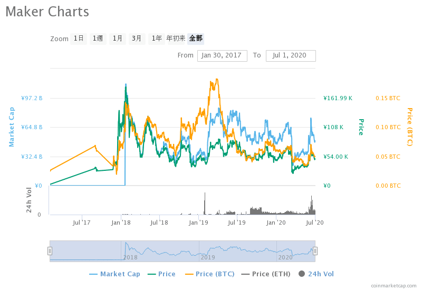Image resolution: width=422 pixels, height=290 pixels.
Task: Click the coinmarketcap.com credit link
Action: pyautogui.click(x=394, y=286)
